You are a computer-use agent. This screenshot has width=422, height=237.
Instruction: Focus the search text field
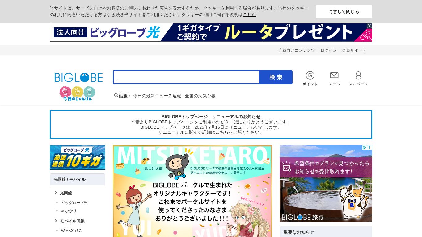186,77
